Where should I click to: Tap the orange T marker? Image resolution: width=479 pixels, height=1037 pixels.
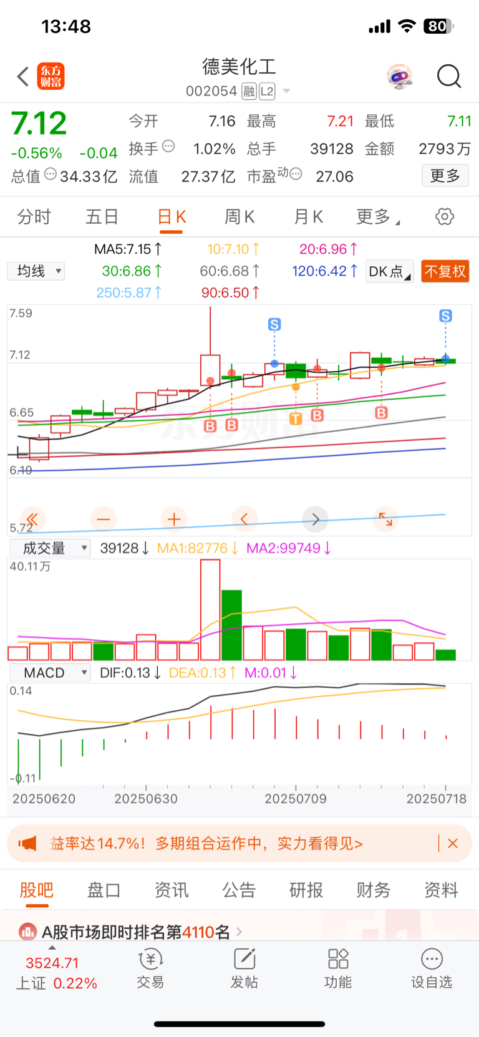tap(296, 418)
